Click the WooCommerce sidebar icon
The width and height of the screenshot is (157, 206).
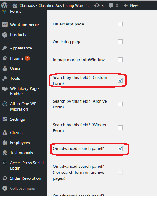pyautogui.click(x=5, y=25)
